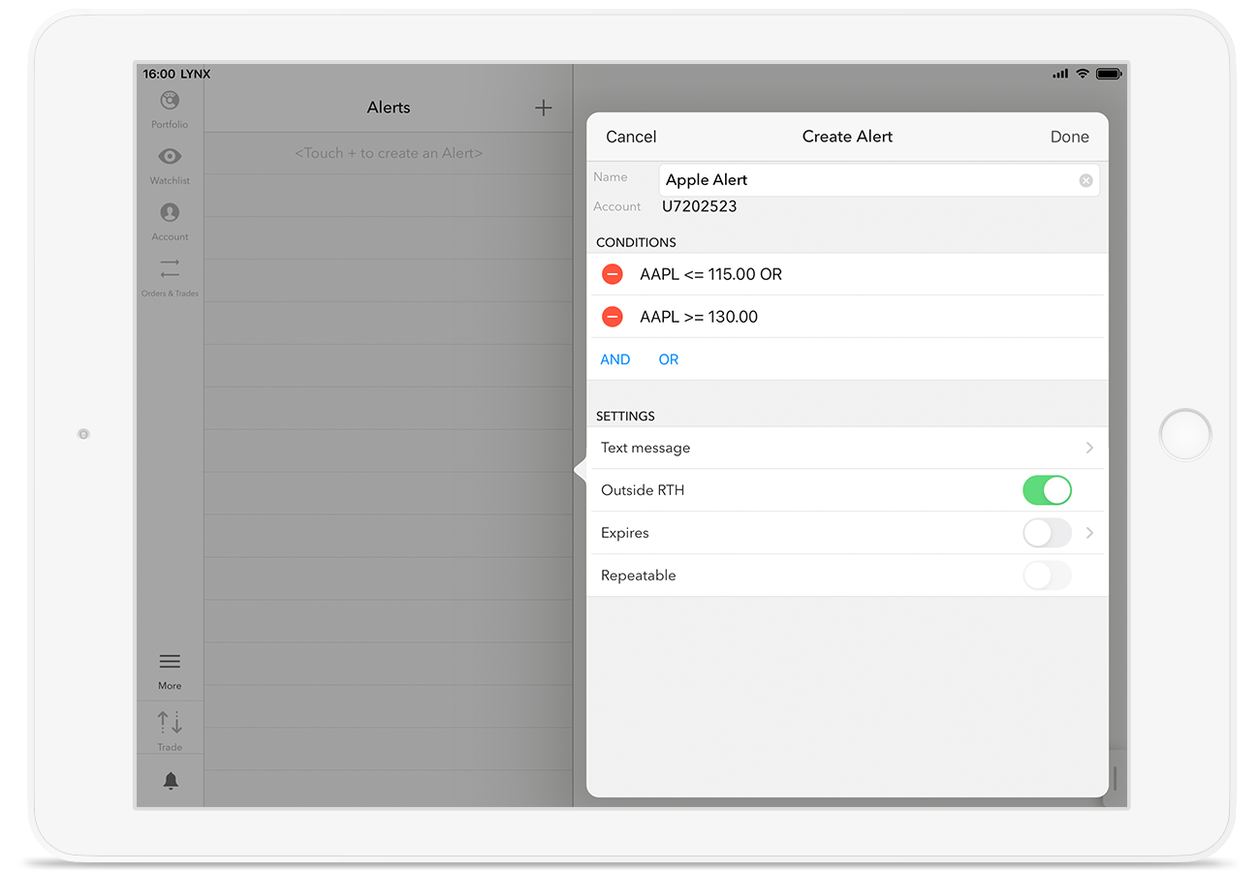
Task: Open the Account person icon
Action: pos(170,212)
